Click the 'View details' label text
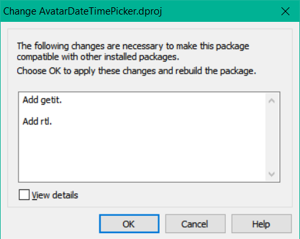Image resolution: width=300 pixels, height=239 pixels. point(55,195)
